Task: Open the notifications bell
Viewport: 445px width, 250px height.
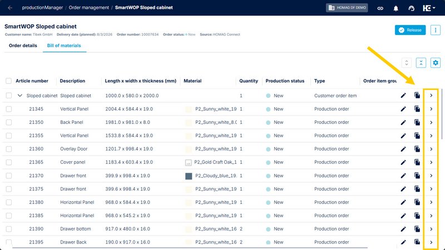Action: 395,8
